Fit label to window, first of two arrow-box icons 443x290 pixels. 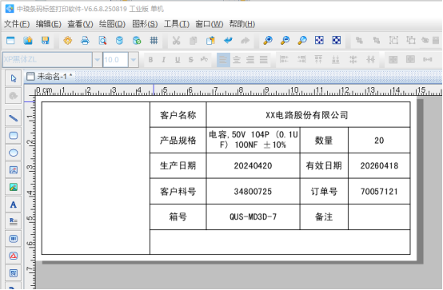[319, 40]
